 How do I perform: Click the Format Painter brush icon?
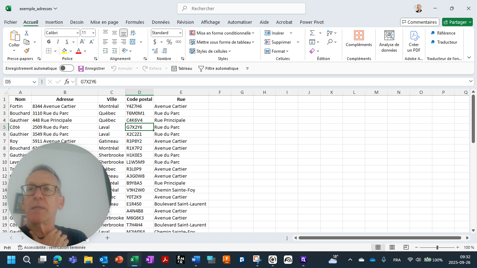(27, 51)
